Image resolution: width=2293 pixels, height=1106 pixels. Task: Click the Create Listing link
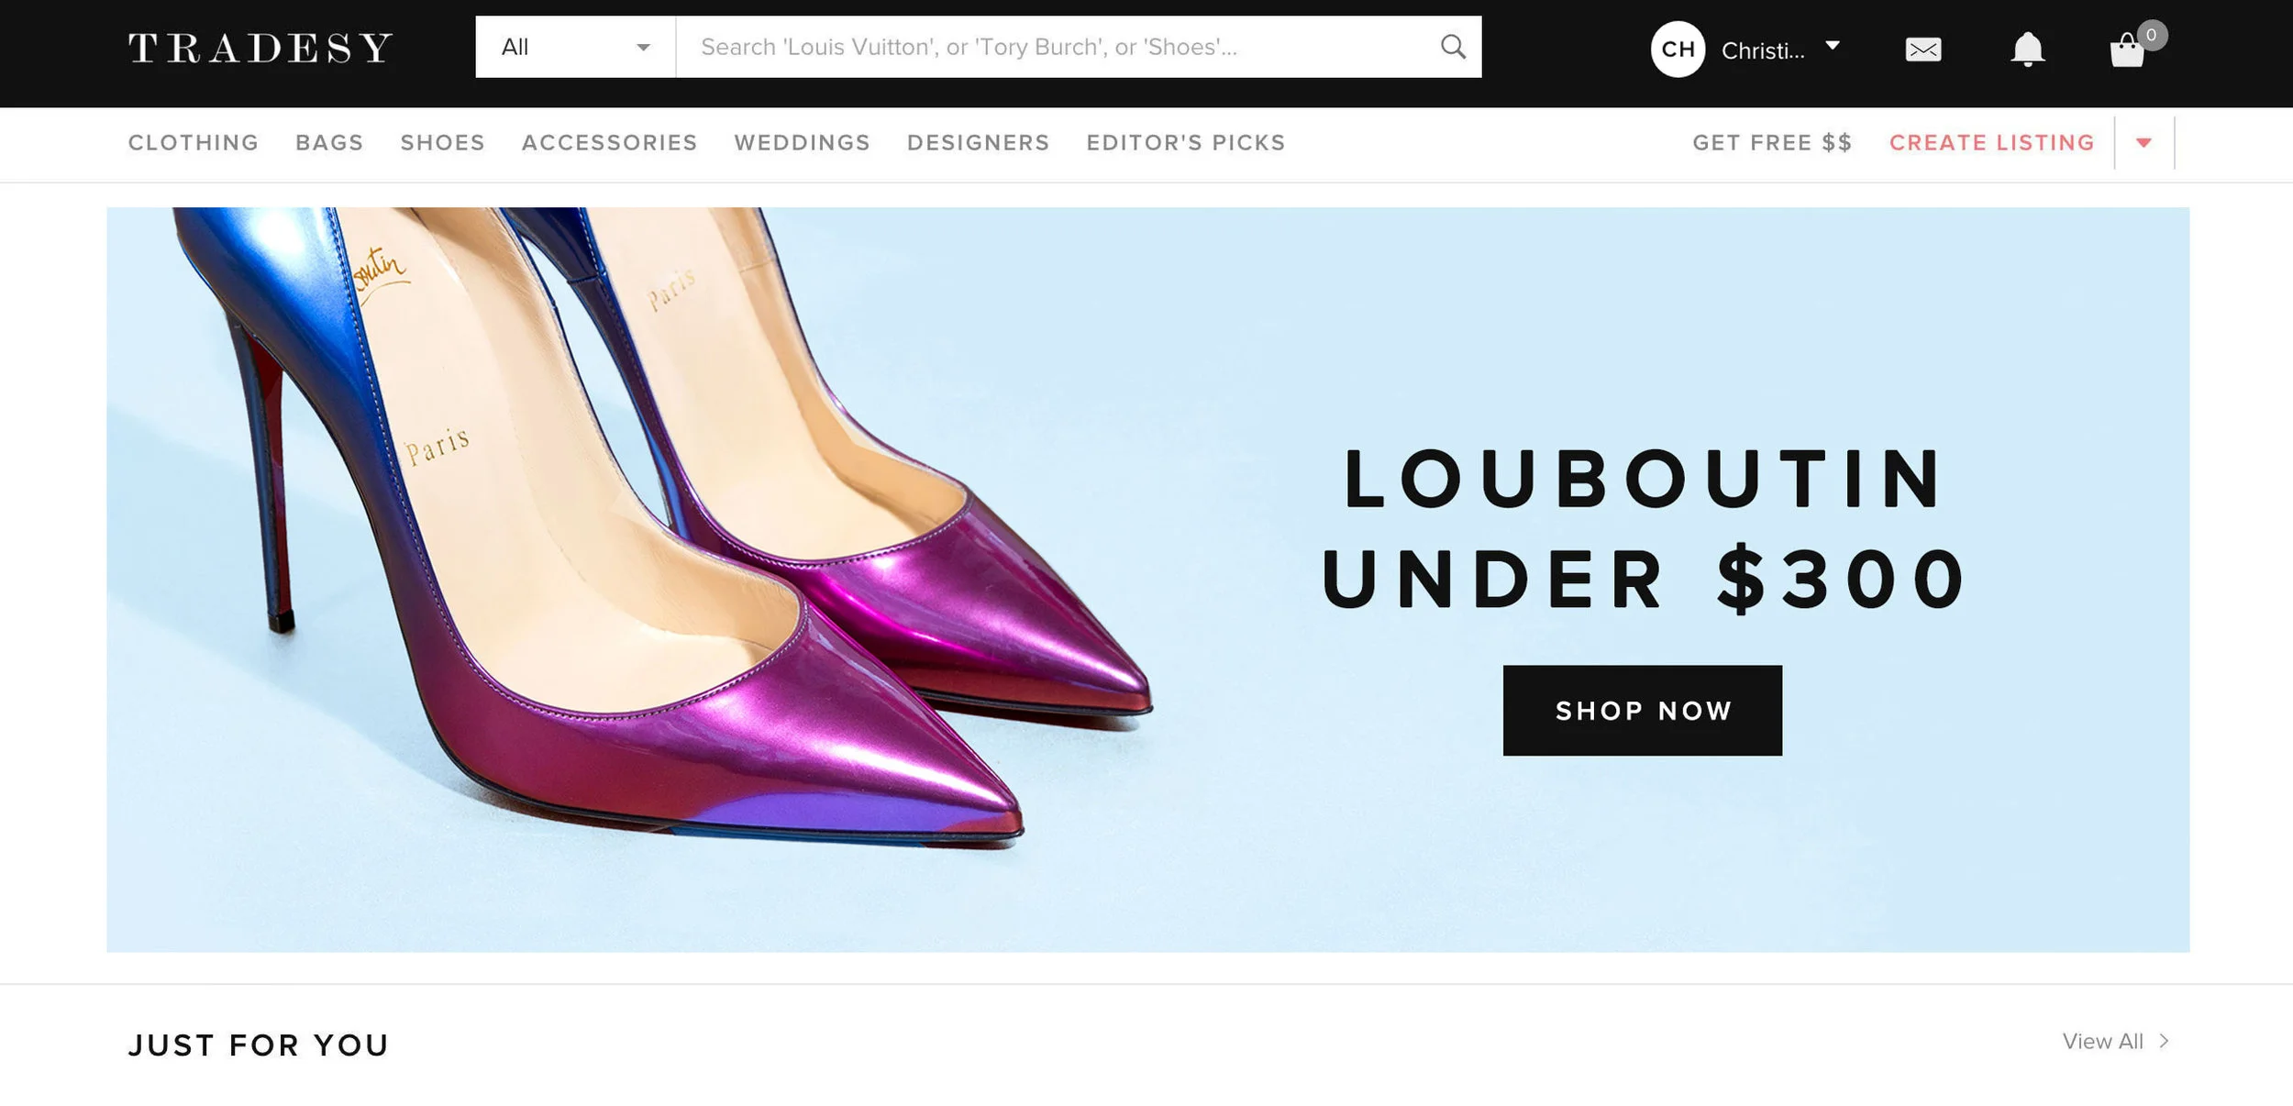point(1991,142)
